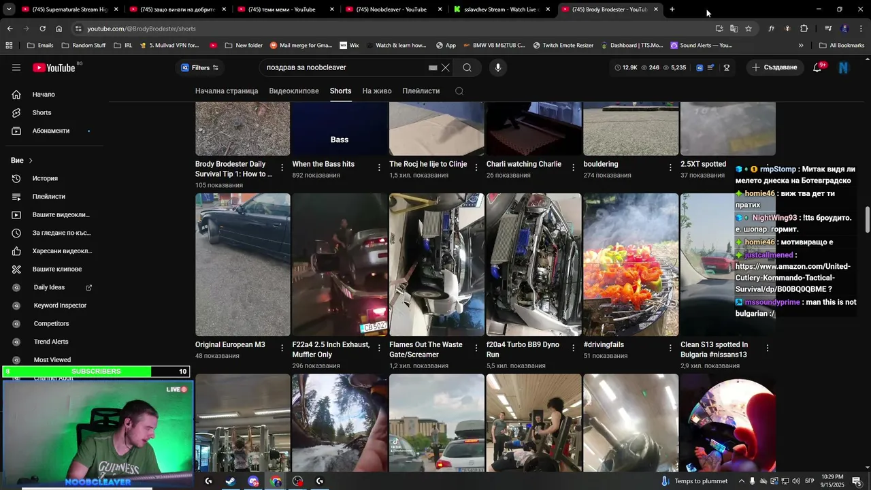Bookmark this page with star icon
The width and height of the screenshot is (871, 490).
749,29
